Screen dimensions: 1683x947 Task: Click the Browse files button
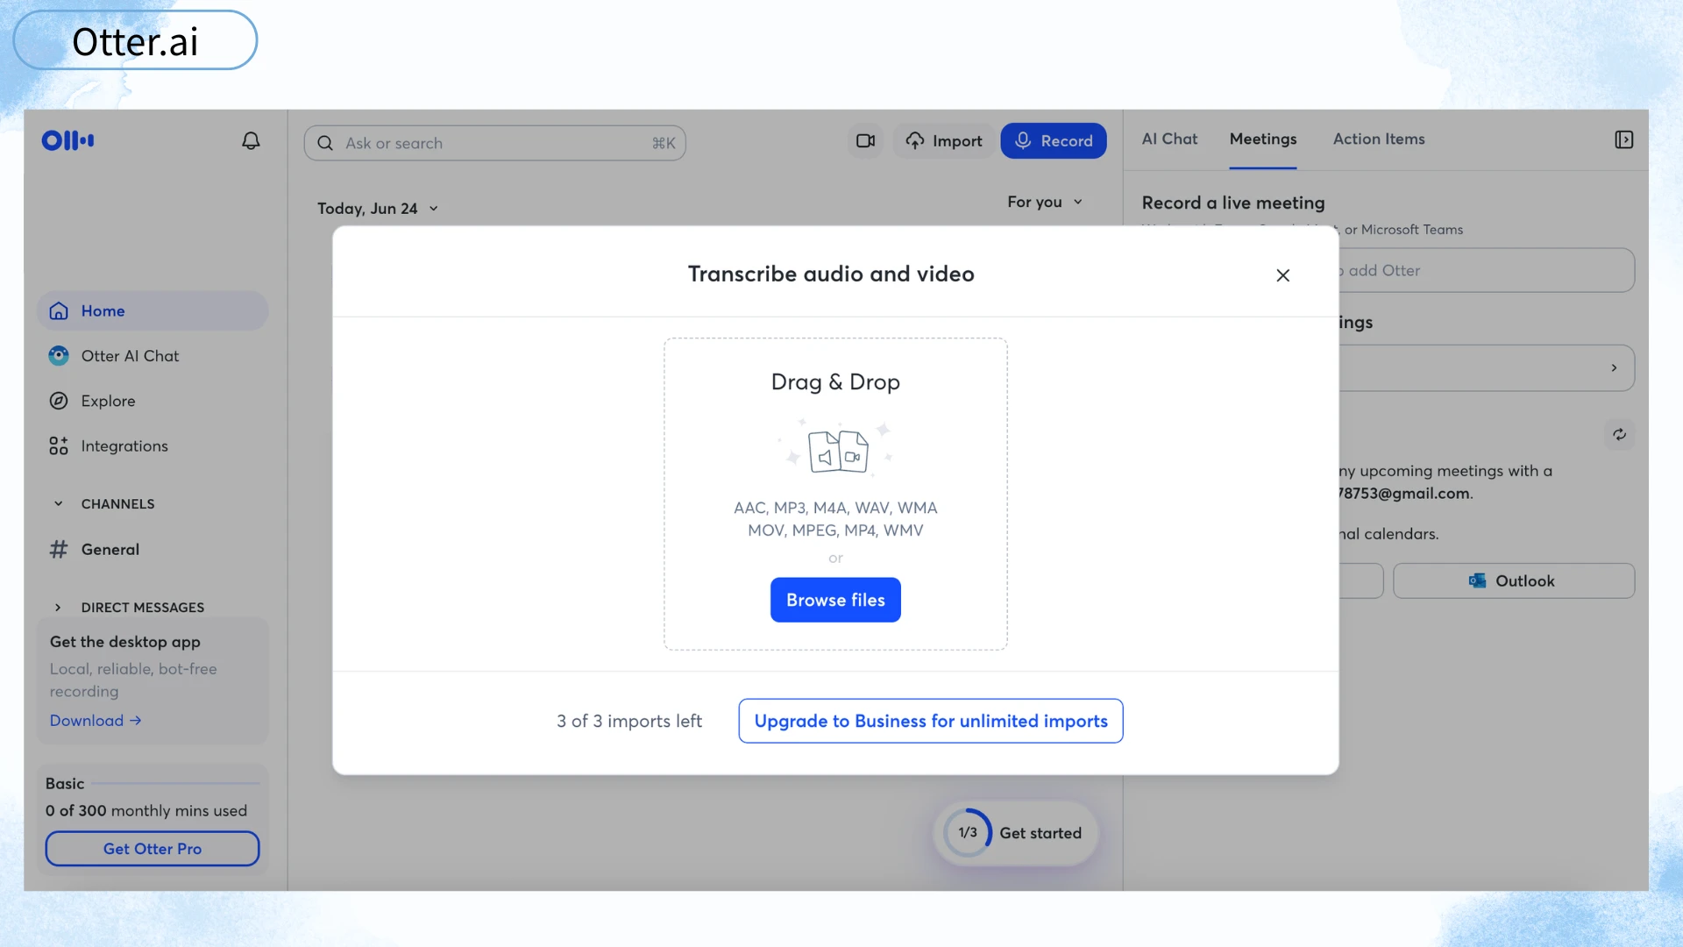(835, 600)
